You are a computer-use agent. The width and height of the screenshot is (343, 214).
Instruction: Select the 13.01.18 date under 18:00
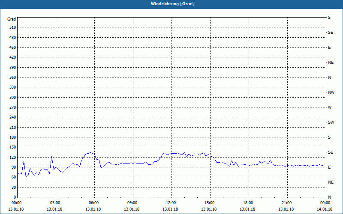(x=247, y=209)
